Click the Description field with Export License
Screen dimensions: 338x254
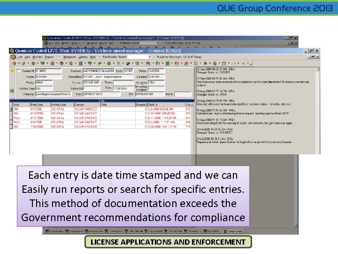point(108,77)
